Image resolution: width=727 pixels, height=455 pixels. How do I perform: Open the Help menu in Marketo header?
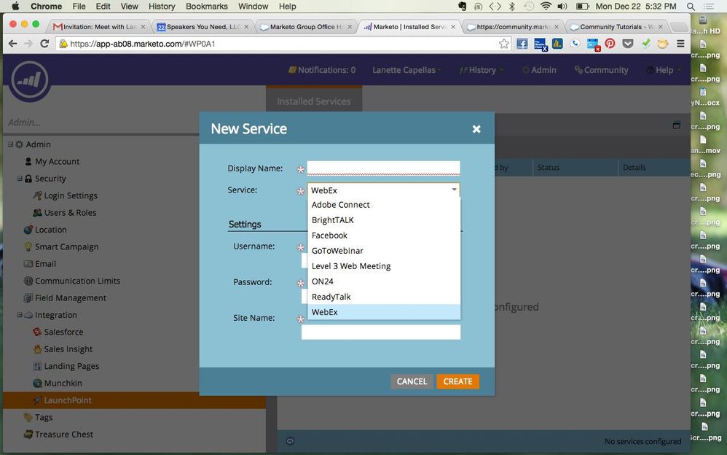[x=664, y=70]
